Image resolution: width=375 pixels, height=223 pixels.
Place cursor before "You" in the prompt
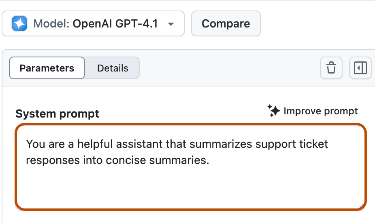[x=26, y=144]
